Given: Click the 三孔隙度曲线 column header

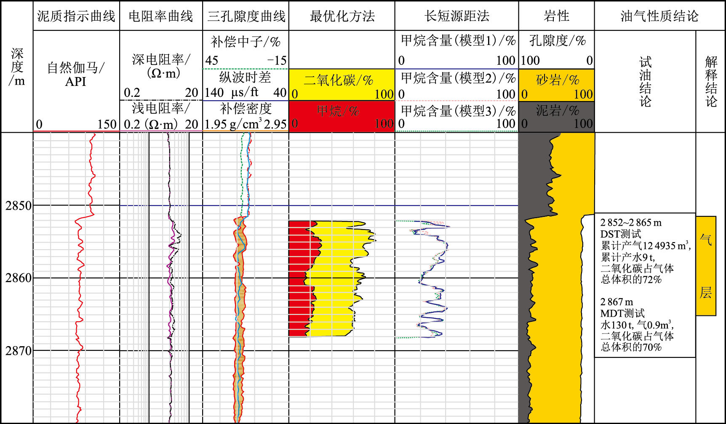Looking at the screenshot, I should click(x=246, y=16).
